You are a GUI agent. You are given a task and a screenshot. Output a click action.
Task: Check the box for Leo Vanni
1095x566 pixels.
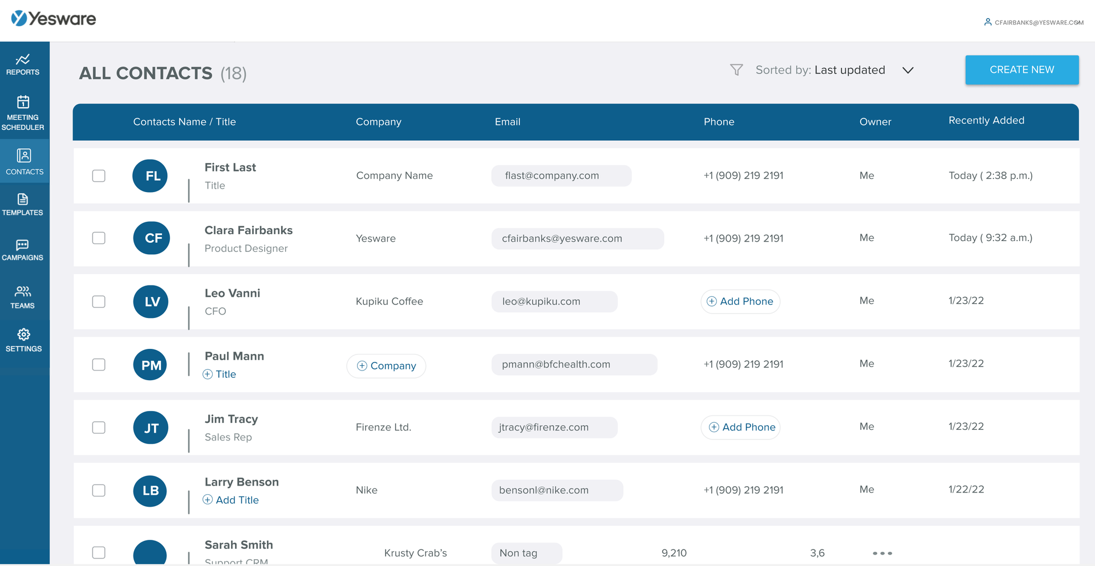99,302
